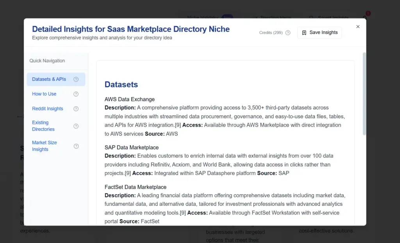Select How to Use in Quick Navigation
400x243 pixels.
[x=44, y=94]
